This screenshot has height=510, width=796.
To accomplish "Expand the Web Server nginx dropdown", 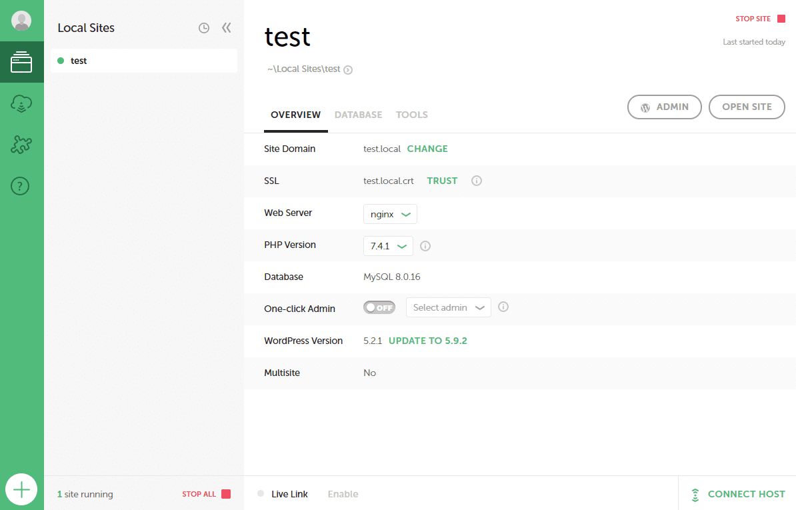I will (x=390, y=214).
